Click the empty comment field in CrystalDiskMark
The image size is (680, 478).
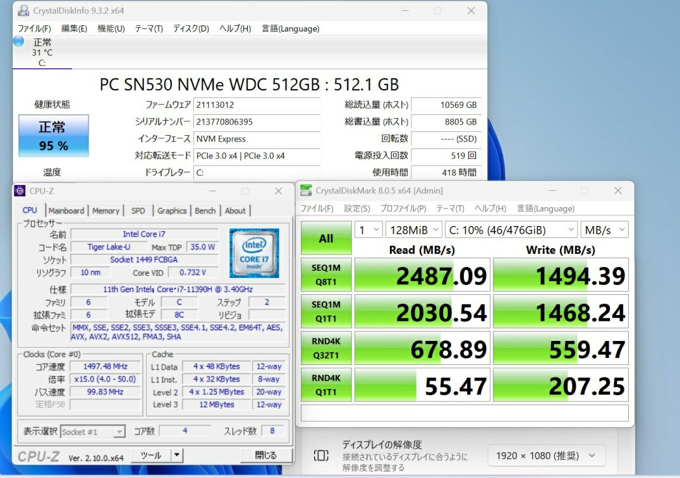click(464, 413)
